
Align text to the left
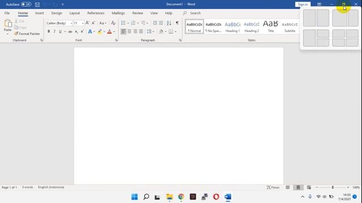coord(123,32)
